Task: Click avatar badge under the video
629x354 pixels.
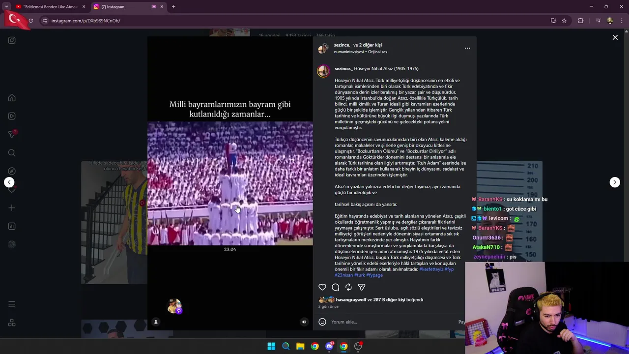Action: [x=174, y=306]
